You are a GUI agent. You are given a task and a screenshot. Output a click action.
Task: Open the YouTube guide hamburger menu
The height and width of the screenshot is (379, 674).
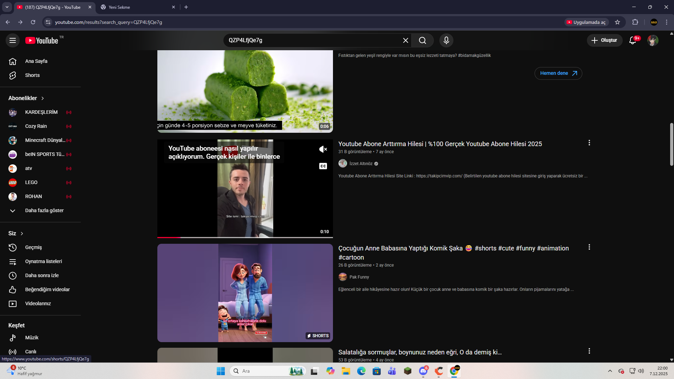(13, 40)
